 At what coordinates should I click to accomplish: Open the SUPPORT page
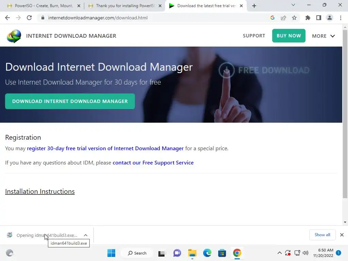(x=254, y=36)
